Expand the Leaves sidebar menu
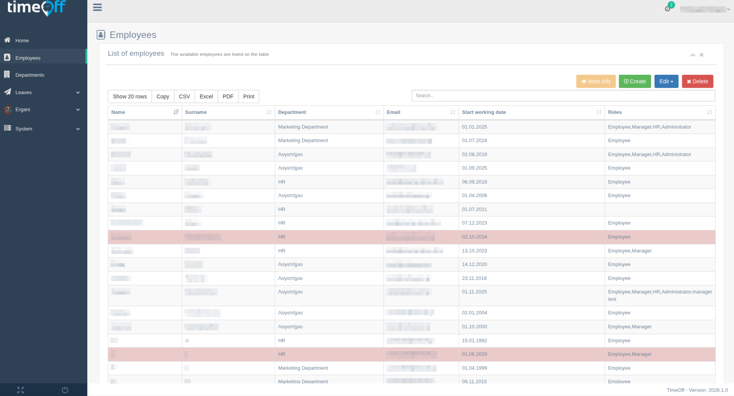 point(23,92)
